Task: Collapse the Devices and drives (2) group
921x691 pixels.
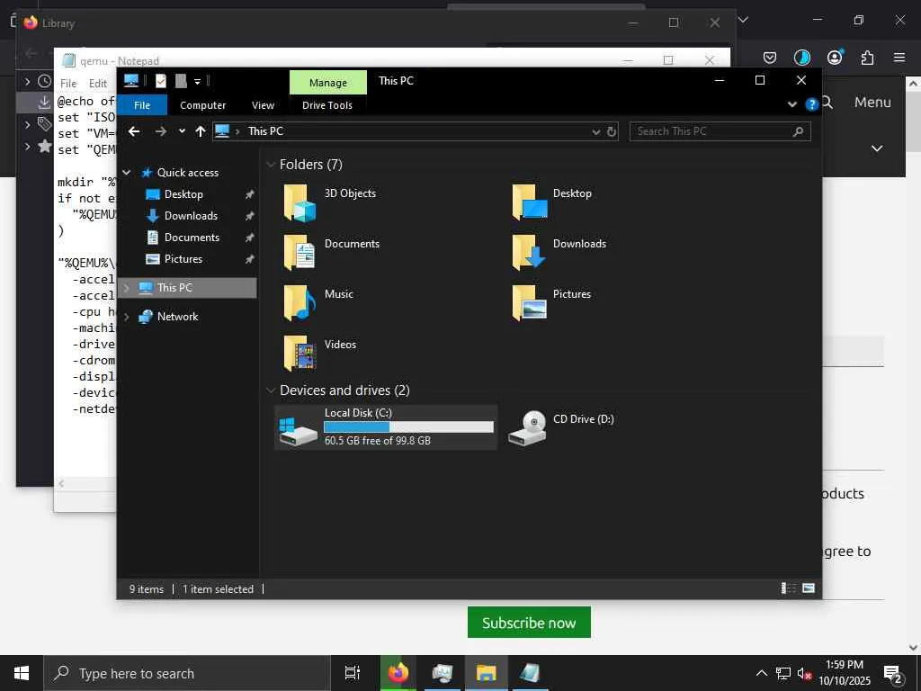Action: click(271, 390)
